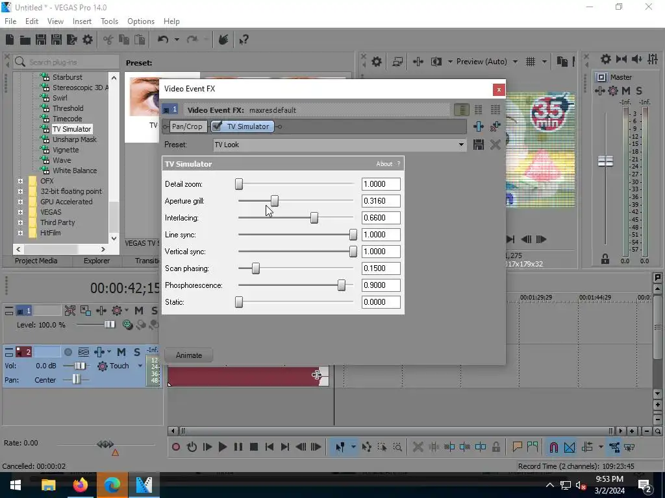This screenshot has height=498, width=665.
Task: Click the Remove Selected Plug-in icon
Action: pyautogui.click(x=495, y=126)
